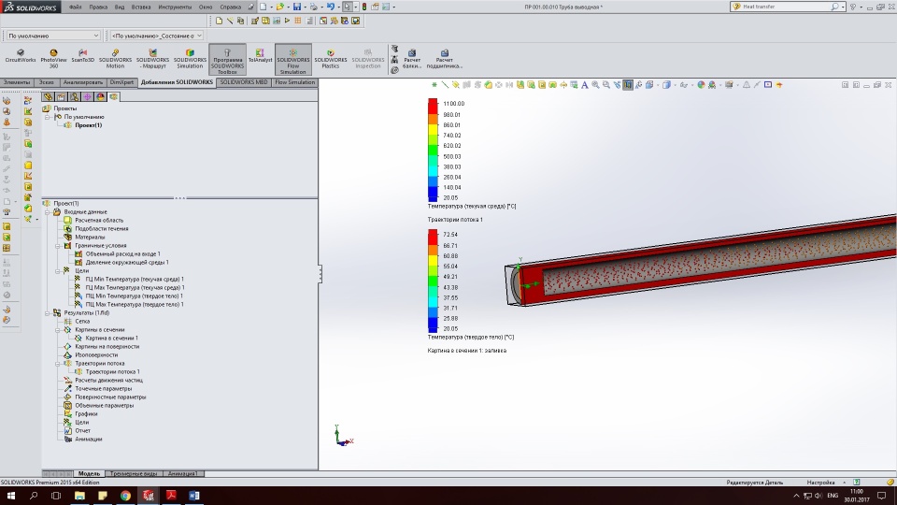897x505 pixels.
Task: Activate ScanTo3D add-in
Action: click(x=82, y=56)
